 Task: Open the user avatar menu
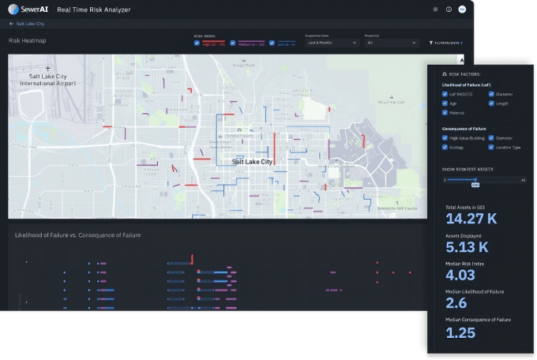pos(462,9)
